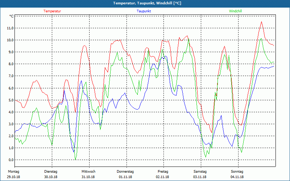Click the date 31.10.18
290x181 pixels.
(88, 177)
